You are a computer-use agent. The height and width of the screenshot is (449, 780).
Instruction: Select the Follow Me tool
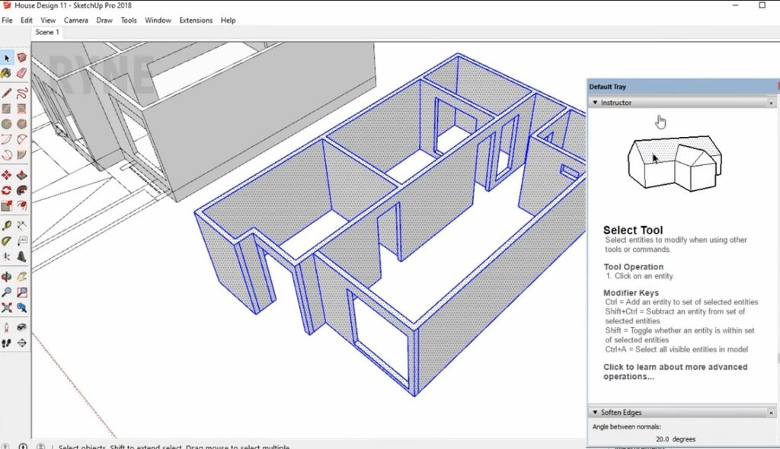tap(21, 190)
